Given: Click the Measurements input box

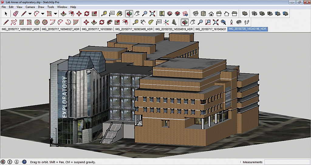Looking at the screenshot, I should point(287,162).
